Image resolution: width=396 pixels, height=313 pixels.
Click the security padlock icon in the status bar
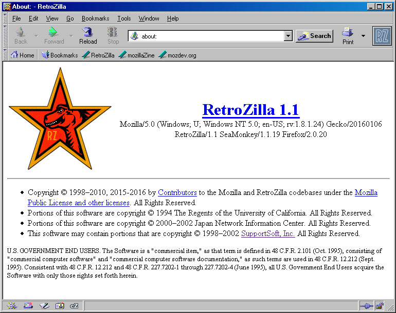pyautogui.click(x=379, y=306)
